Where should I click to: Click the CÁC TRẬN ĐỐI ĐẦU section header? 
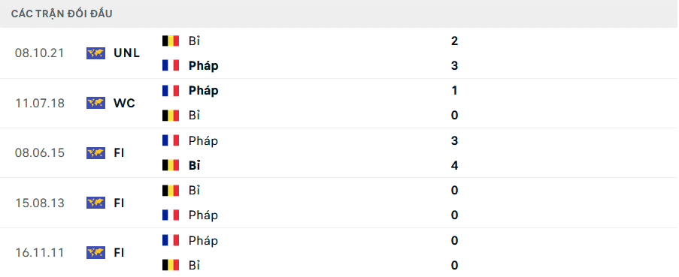[62, 14]
